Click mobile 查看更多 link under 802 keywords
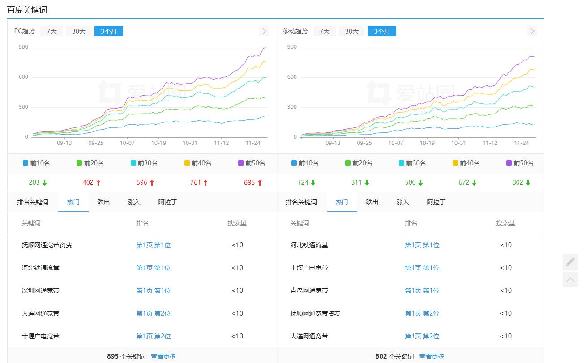Screen dimensions: 586x363 pyautogui.click(x=432, y=356)
